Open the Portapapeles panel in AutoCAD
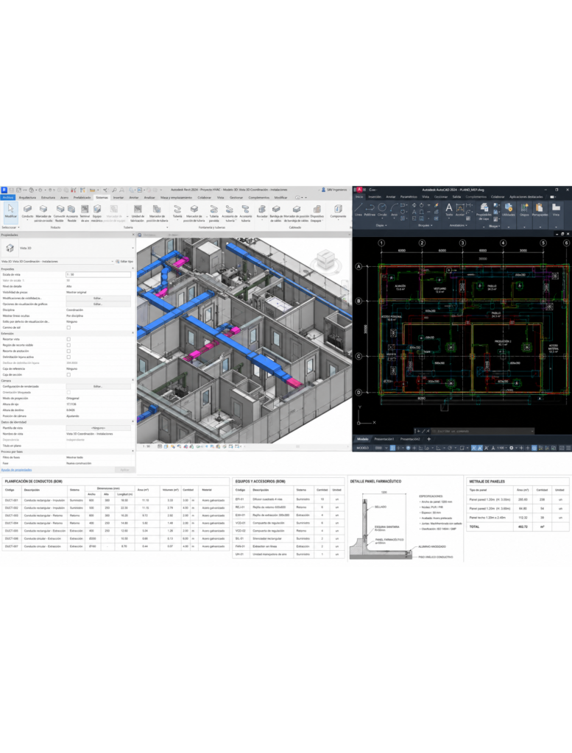This screenshot has height=753, width=572. click(540, 210)
